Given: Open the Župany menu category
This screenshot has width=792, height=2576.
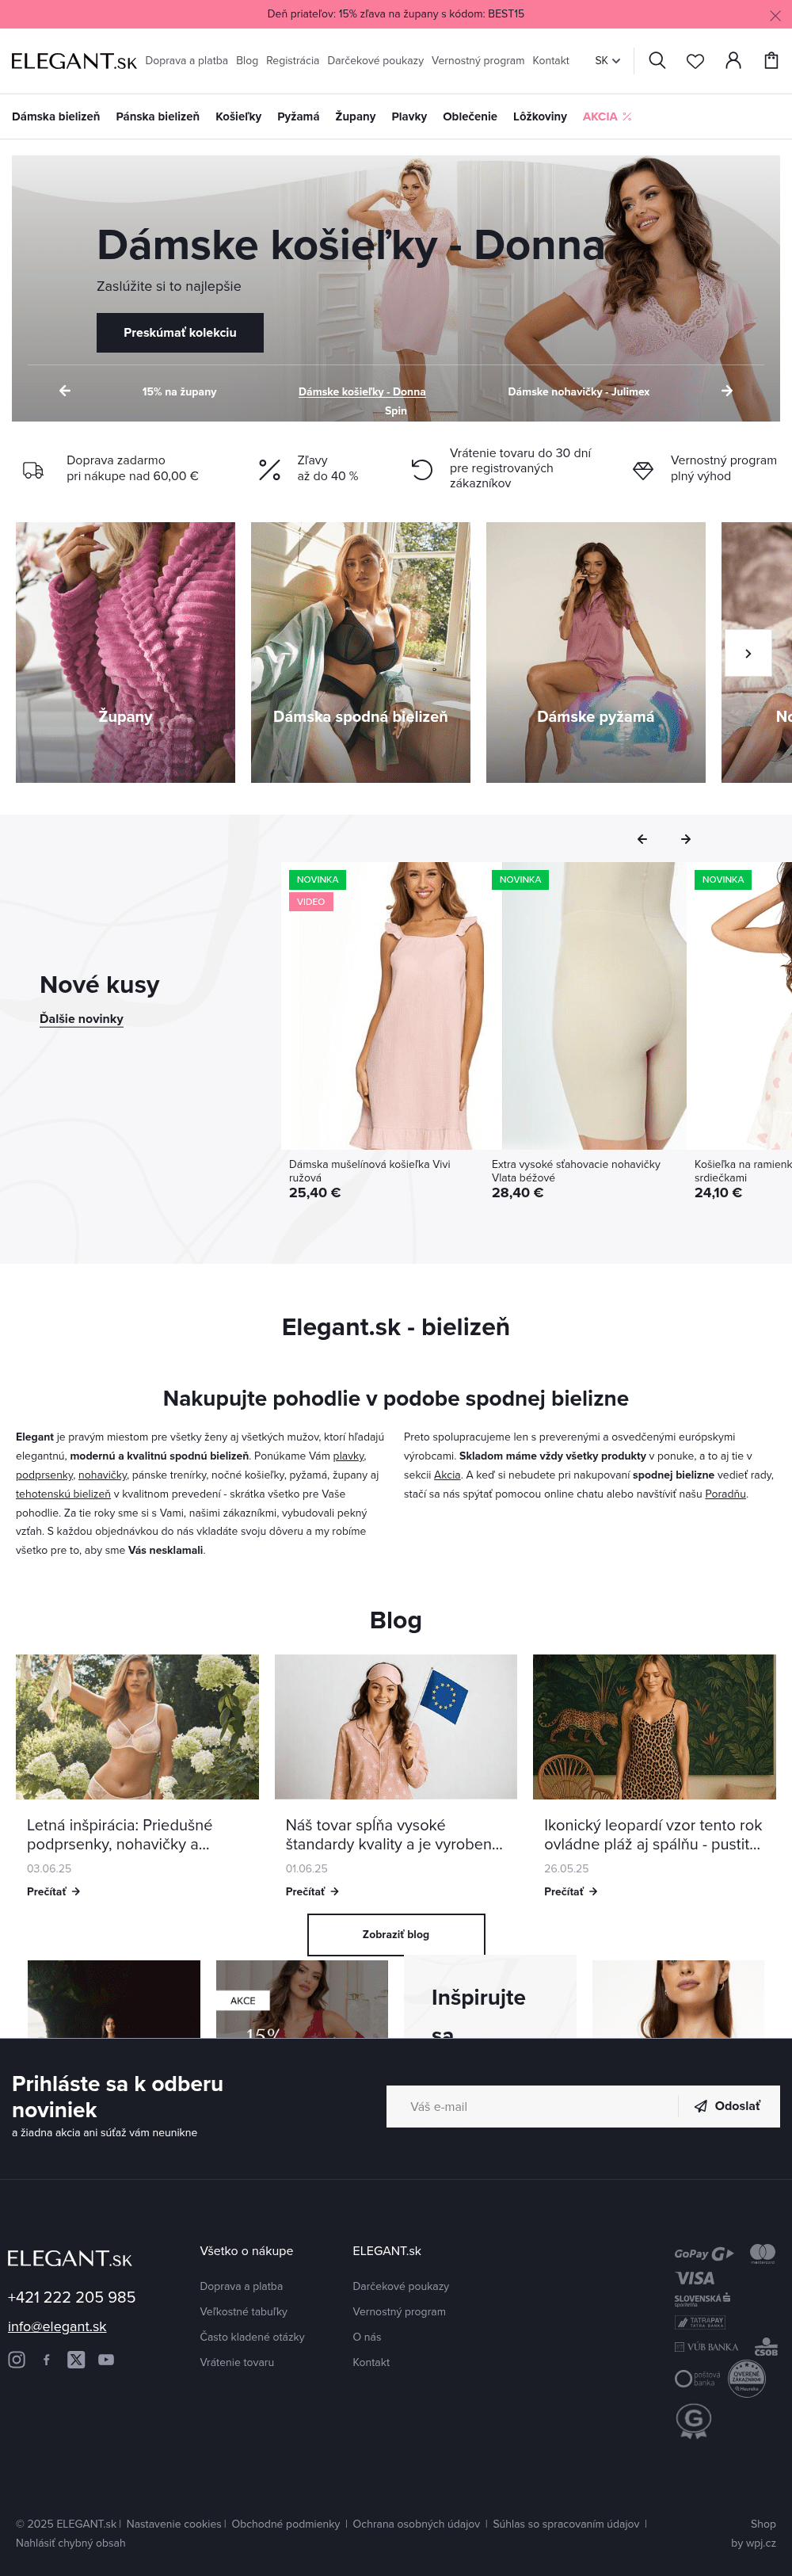Looking at the screenshot, I should [355, 117].
